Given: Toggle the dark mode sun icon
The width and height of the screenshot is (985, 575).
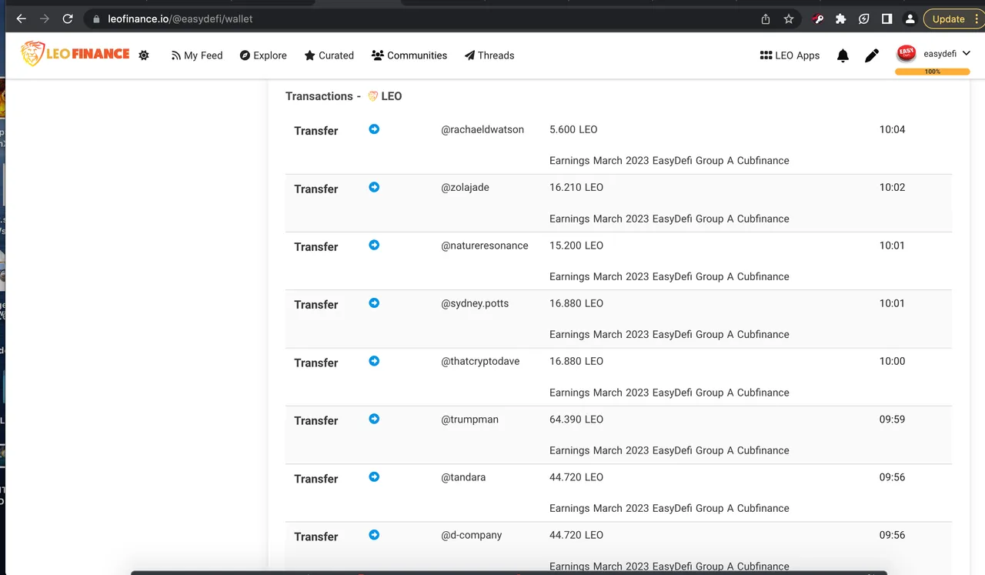Looking at the screenshot, I should coord(144,55).
